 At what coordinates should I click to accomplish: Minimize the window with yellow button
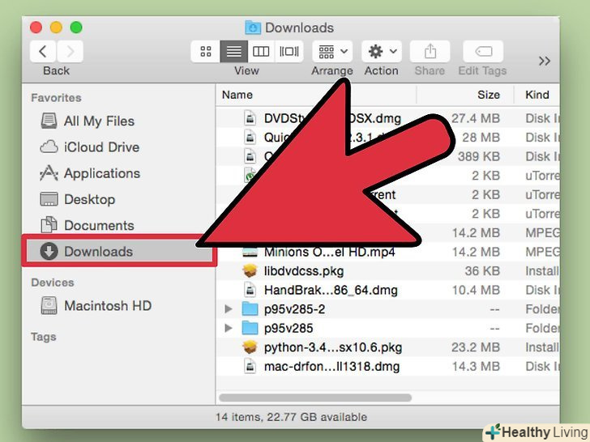coord(56,28)
